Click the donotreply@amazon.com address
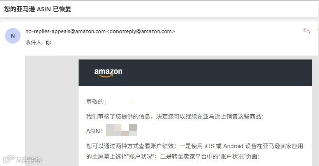The height and width of the screenshot is (166, 319). [140, 31]
